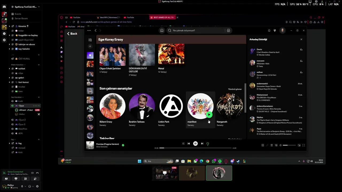The height and width of the screenshot is (192, 342).
Task: Open Liked Songs heart tile in sidebar
Action: tap(90, 55)
